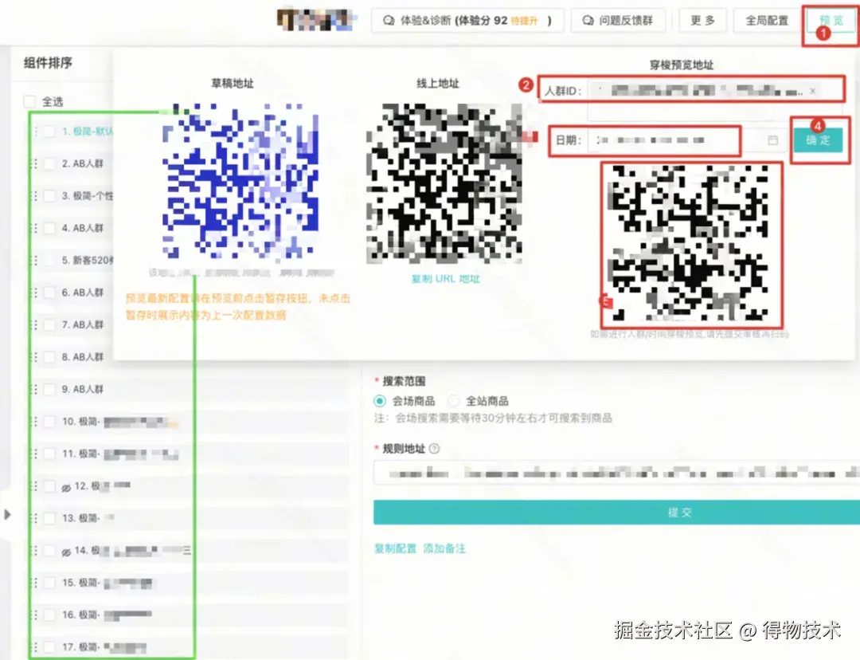Click the calendar icon in date field
The image size is (860, 660).
pyautogui.click(x=772, y=140)
